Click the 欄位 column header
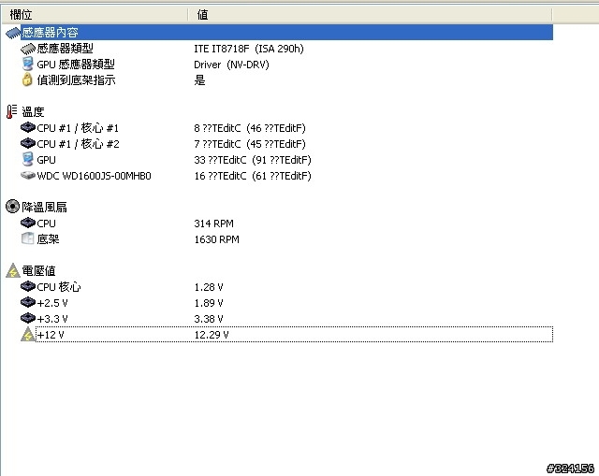 click(95, 15)
